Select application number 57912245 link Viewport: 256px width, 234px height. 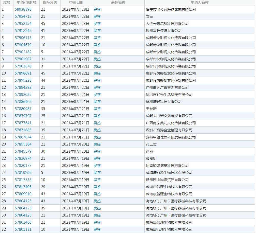tap(23, 31)
